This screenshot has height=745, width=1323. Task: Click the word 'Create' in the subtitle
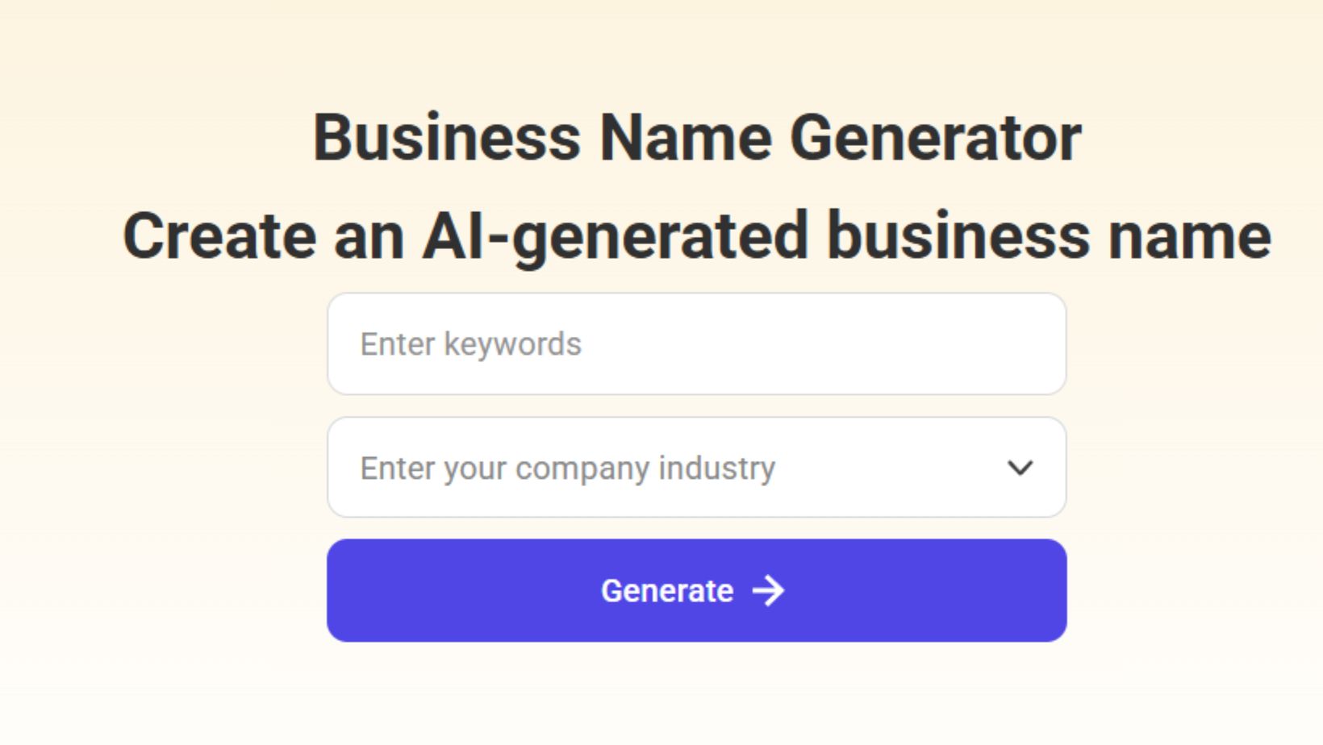point(219,235)
